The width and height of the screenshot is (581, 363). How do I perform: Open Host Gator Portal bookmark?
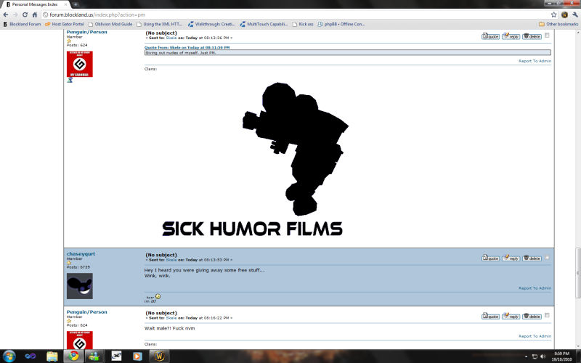pyautogui.click(x=65, y=24)
